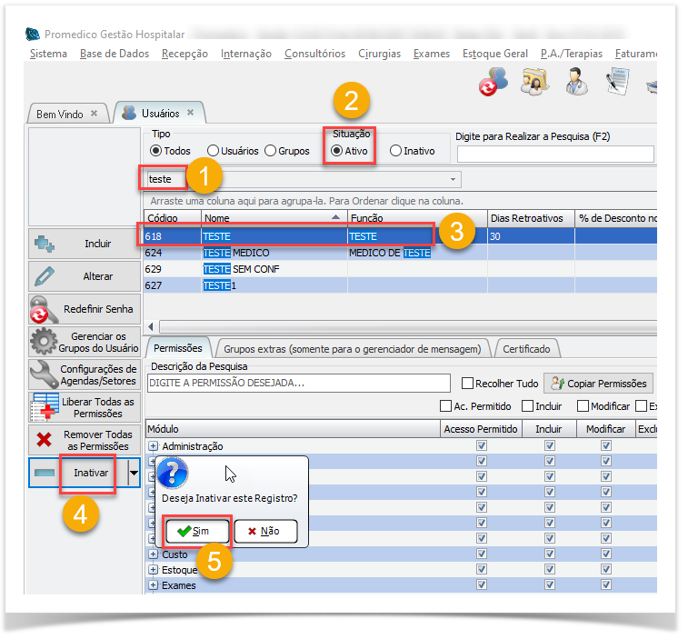The height and width of the screenshot is (639, 688).
Task: Click the Alterar pencil icon
Action: [x=45, y=276]
